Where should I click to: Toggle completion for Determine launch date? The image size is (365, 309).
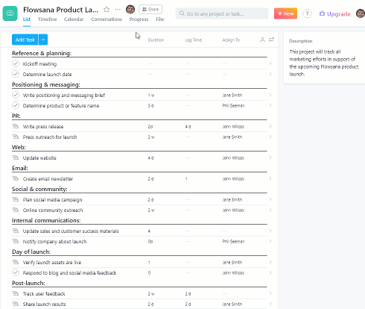tap(16, 74)
